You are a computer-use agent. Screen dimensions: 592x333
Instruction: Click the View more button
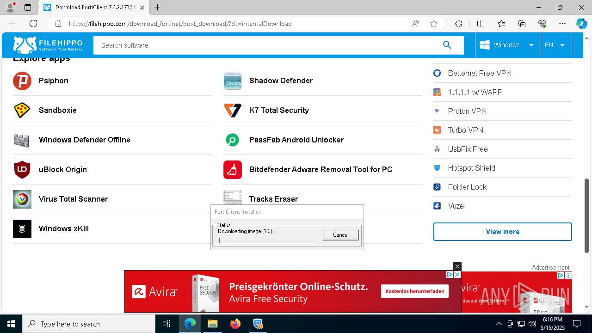503,232
